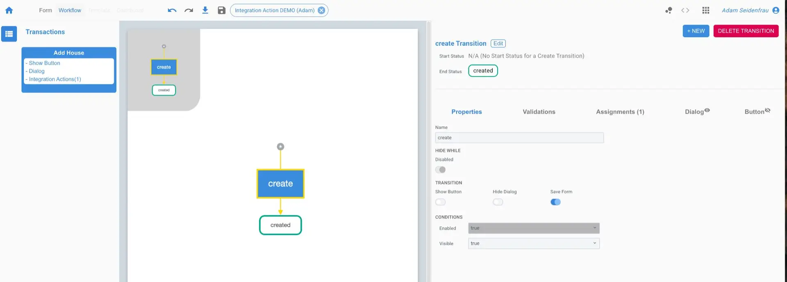Click the created End Status chip
The width and height of the screenshot is (787, 282).
(x=483, y=71)
